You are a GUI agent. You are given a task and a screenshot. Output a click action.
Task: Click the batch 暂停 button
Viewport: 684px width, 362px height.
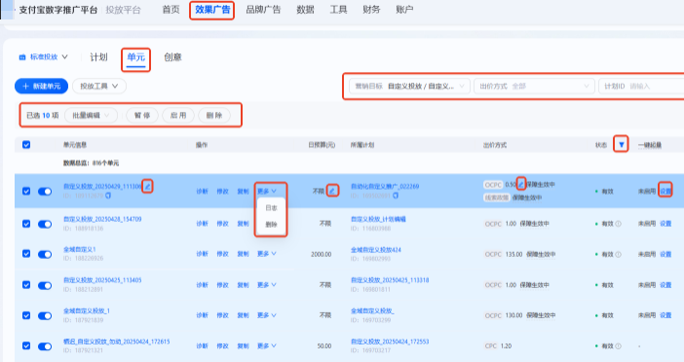click(x=142, y=116)
